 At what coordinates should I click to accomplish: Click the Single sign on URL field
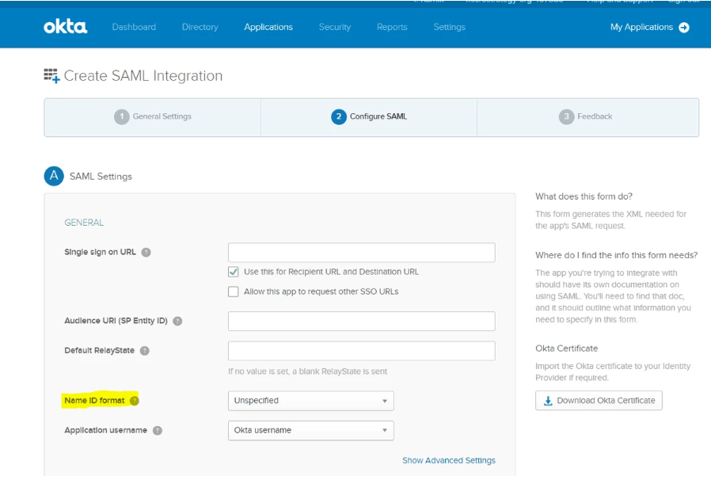[x=361, y=253]
